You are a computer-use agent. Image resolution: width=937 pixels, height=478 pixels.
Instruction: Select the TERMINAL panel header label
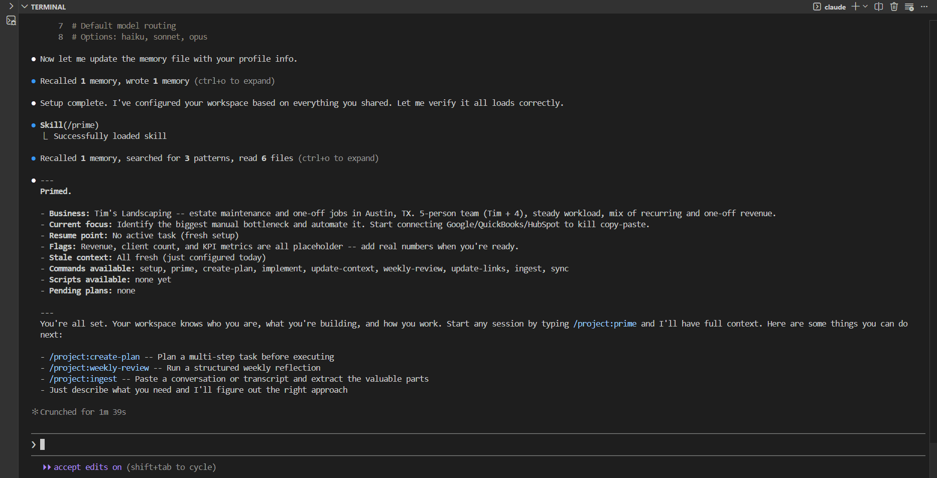click(48, 7)
